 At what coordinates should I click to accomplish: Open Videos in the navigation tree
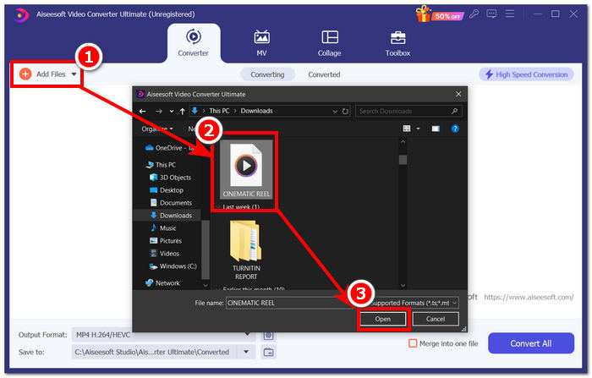coord(165,254)
